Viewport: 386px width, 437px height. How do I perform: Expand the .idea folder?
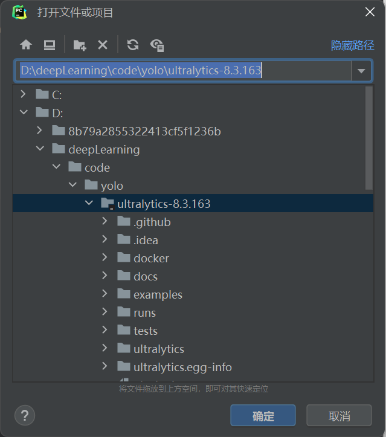click(105, 239)
